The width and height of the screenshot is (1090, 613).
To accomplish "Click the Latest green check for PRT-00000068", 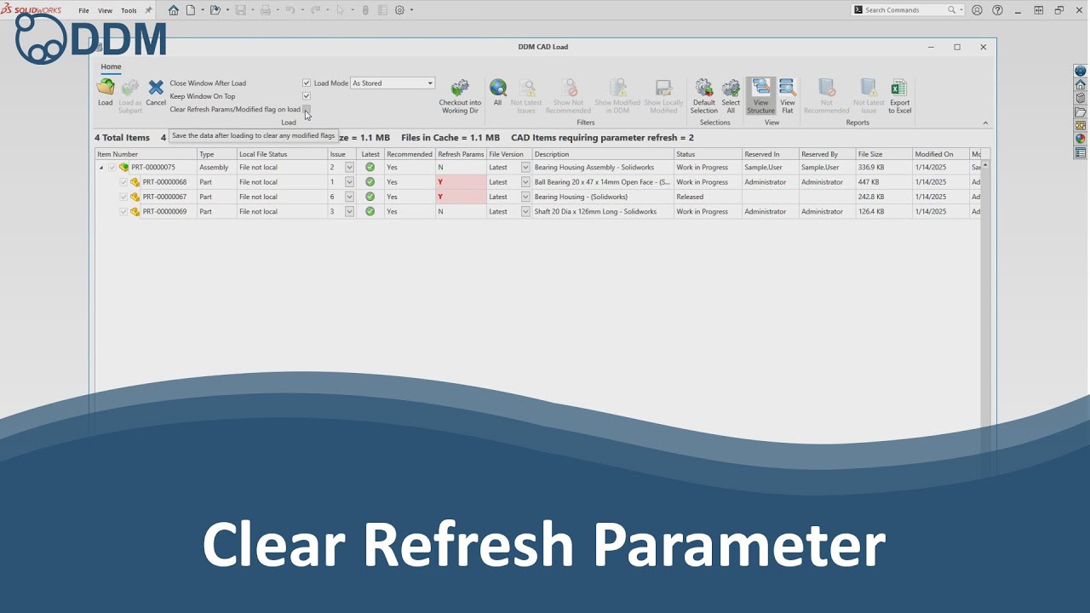I will pyautogui.click(x=370, y=182).
